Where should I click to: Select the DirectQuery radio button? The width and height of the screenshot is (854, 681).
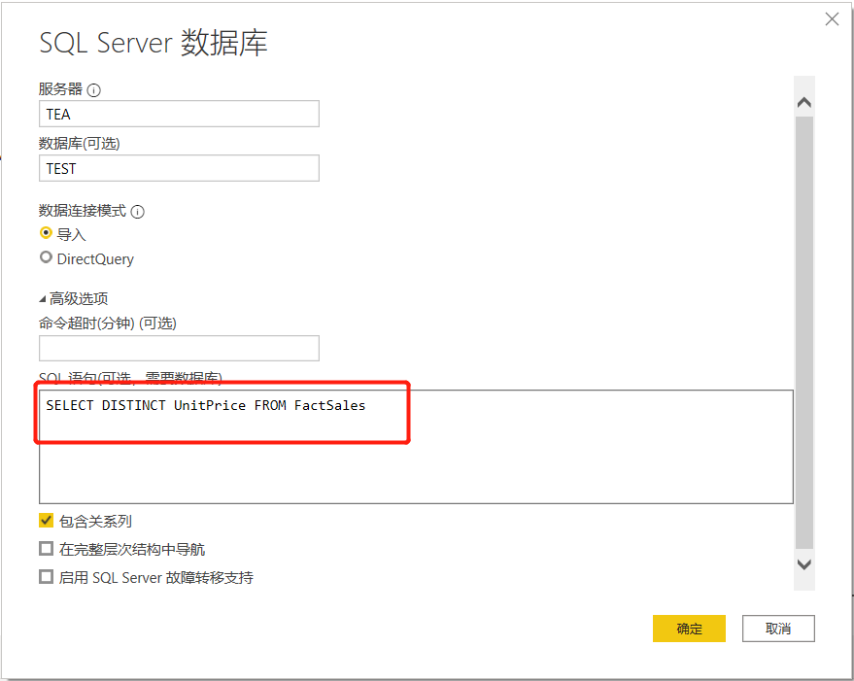pyautogui.click(x=47, y=257)
